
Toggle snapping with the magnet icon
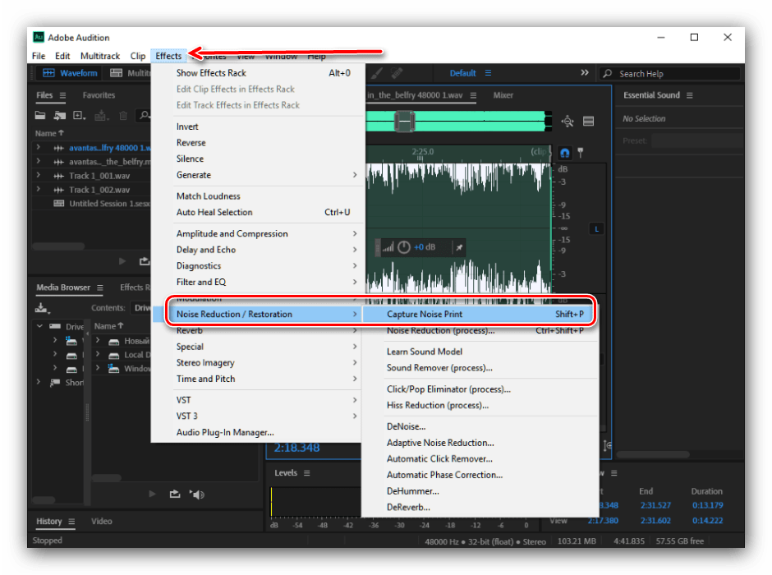[565, 153]
